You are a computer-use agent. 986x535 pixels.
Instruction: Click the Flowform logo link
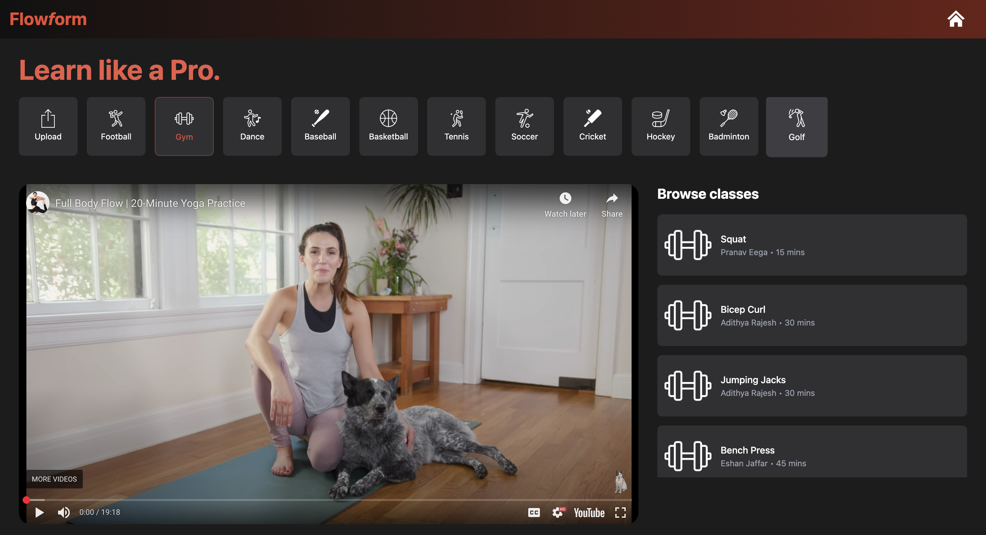[x=48, y=19]
